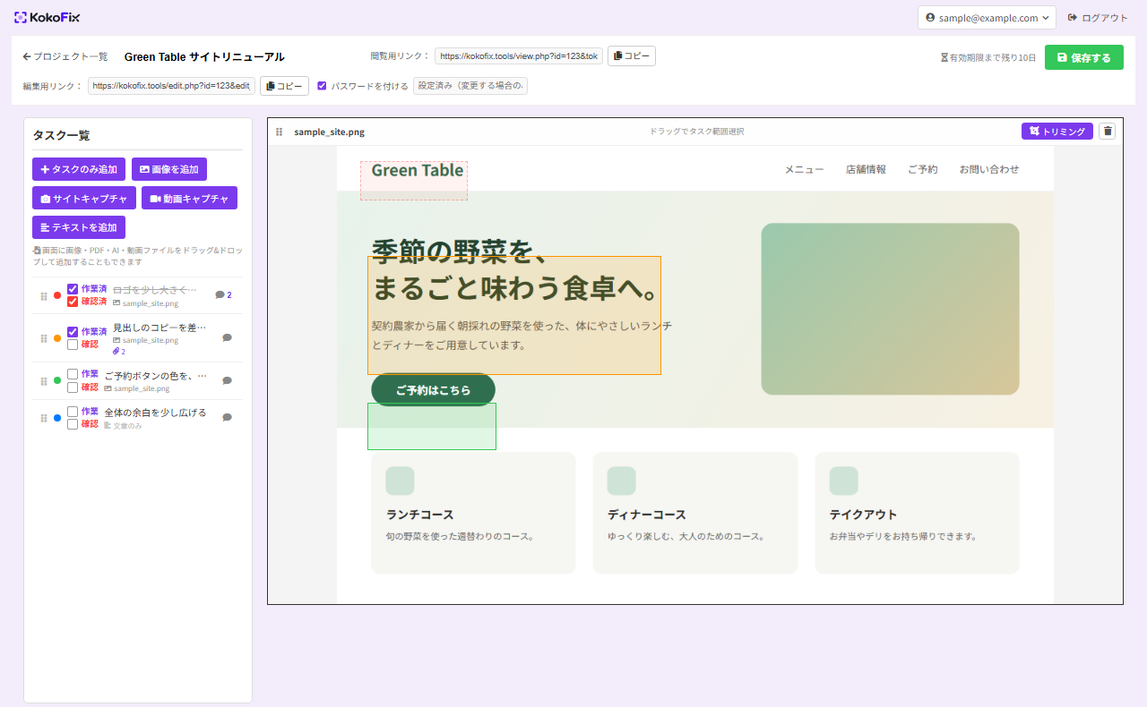Uncheck 確認済 on the ロゴを少し大きく task
This screenshot has width=1147, height=707.
point(73,302)
